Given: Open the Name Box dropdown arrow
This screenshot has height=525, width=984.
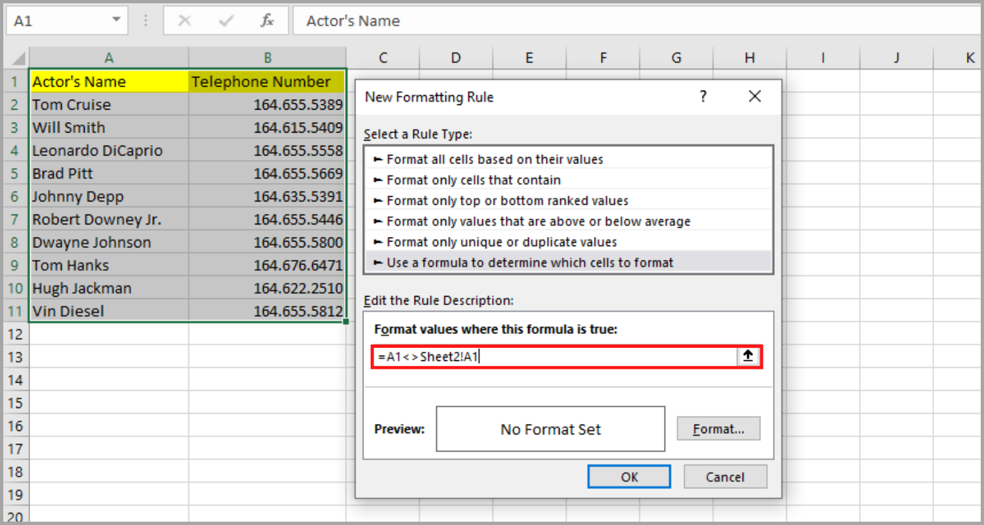Looking at the screenshot, I should (117, 20).
